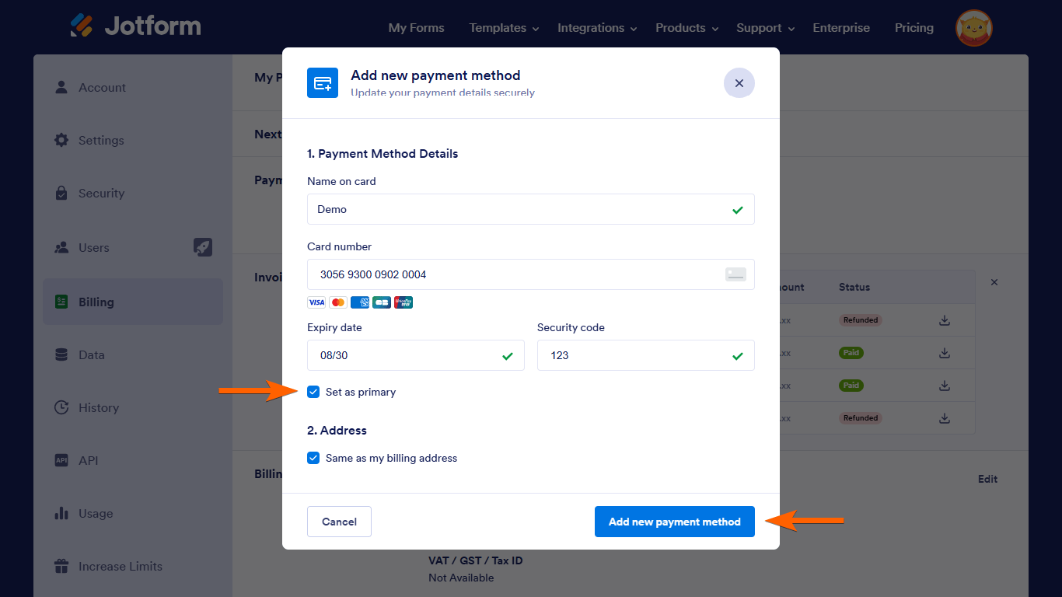Close the payment method dialog
The image size is (1062, 597).
click(x=739, y=83)
